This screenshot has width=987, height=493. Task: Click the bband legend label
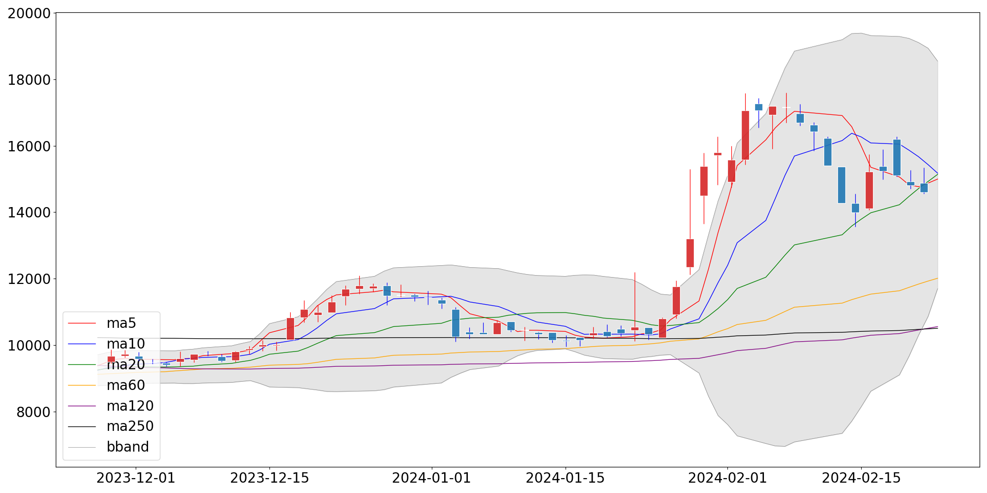(x=127, y=447)
